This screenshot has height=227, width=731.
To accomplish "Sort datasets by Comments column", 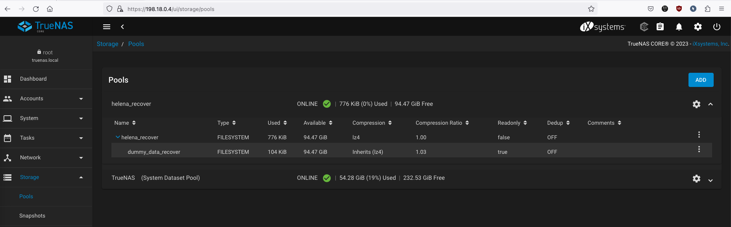I will pos(605,123).
